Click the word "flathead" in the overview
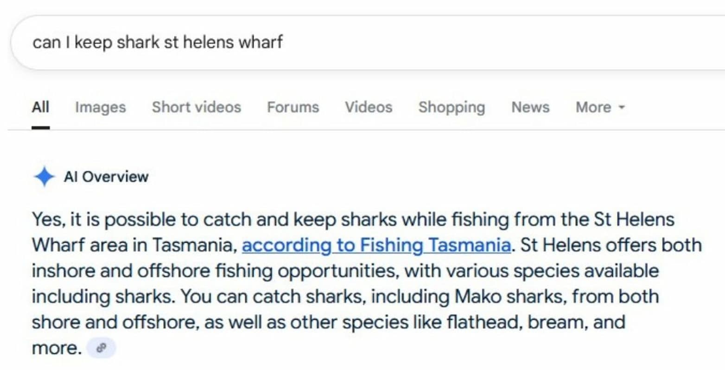This screenshot has width=725, height=370. point(483,322)
